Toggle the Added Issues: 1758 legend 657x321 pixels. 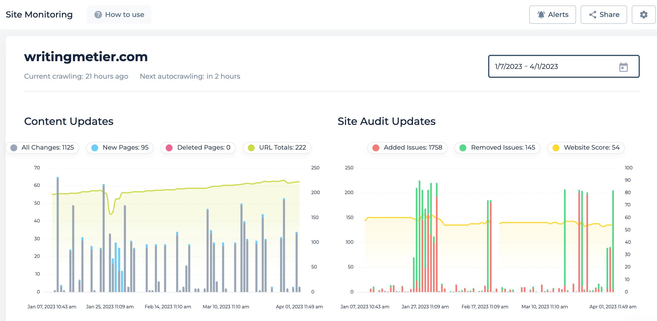coord(407,148)
